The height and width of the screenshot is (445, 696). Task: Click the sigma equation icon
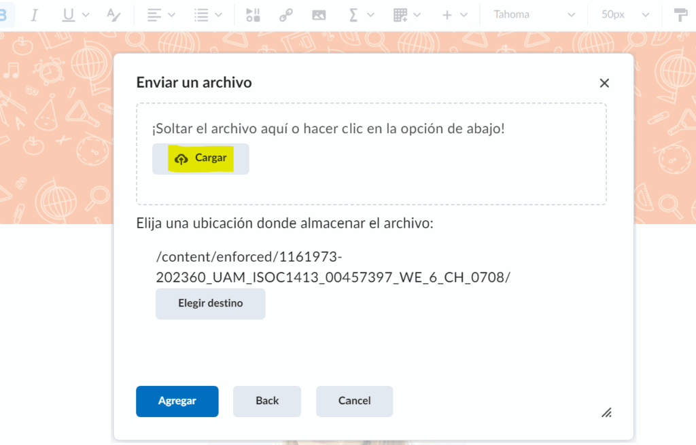[x=353, y=15]
